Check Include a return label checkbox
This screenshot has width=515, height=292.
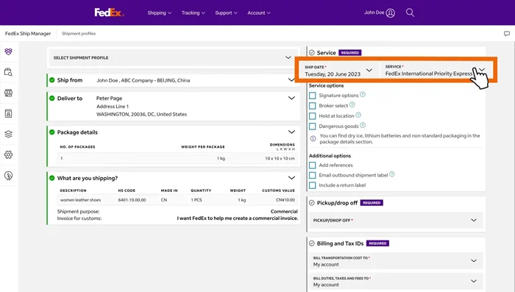point(313,185)
